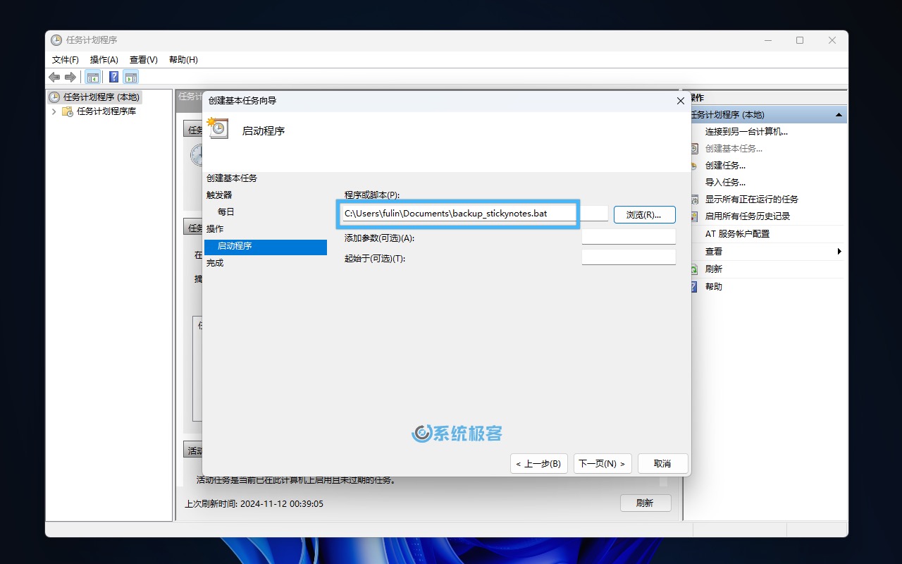Viewport: 902px width, 564px height.
Task: Click the green 刷新 icon in actions
Action: click(693, 269)
